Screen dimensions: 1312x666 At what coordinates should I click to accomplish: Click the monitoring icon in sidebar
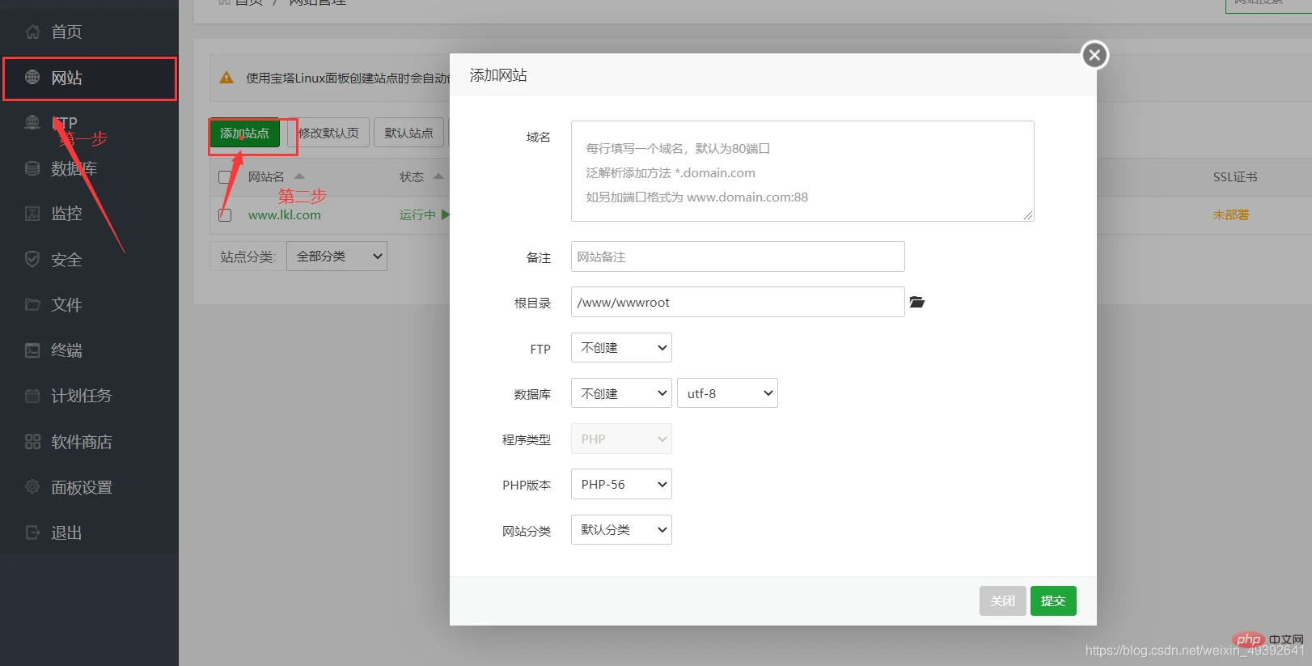point(32,214)
